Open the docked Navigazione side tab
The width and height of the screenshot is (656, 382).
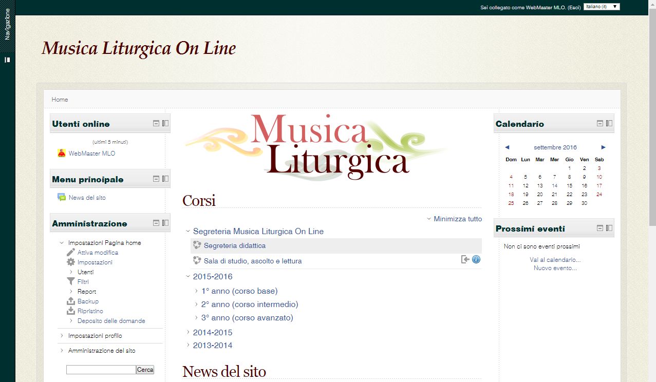(7, 25)
